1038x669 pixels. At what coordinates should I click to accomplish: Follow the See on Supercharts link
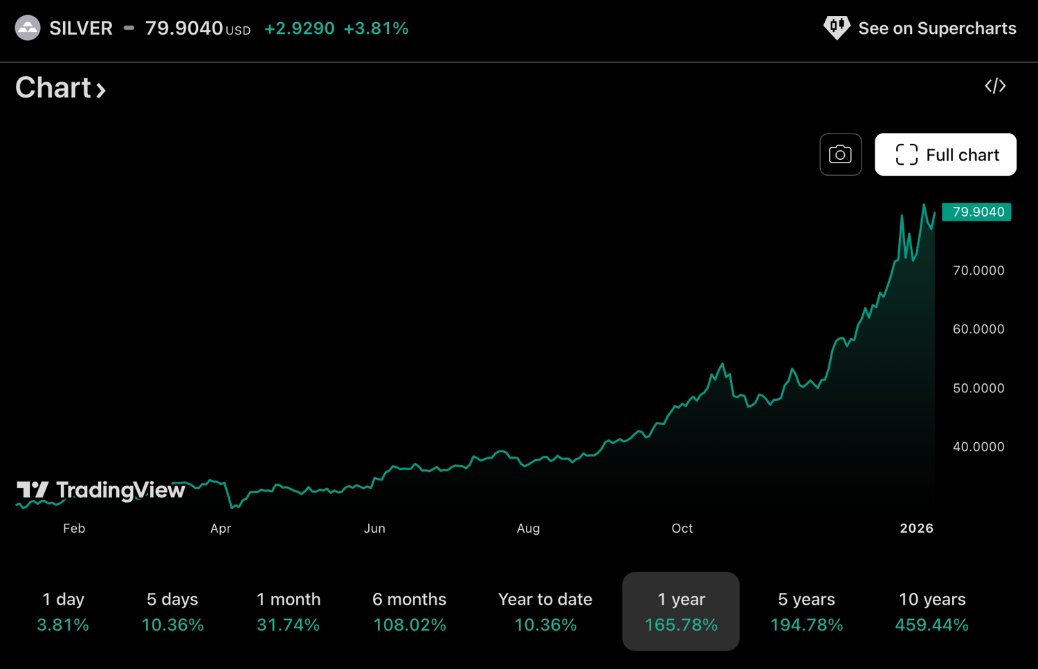click(937, 28)
